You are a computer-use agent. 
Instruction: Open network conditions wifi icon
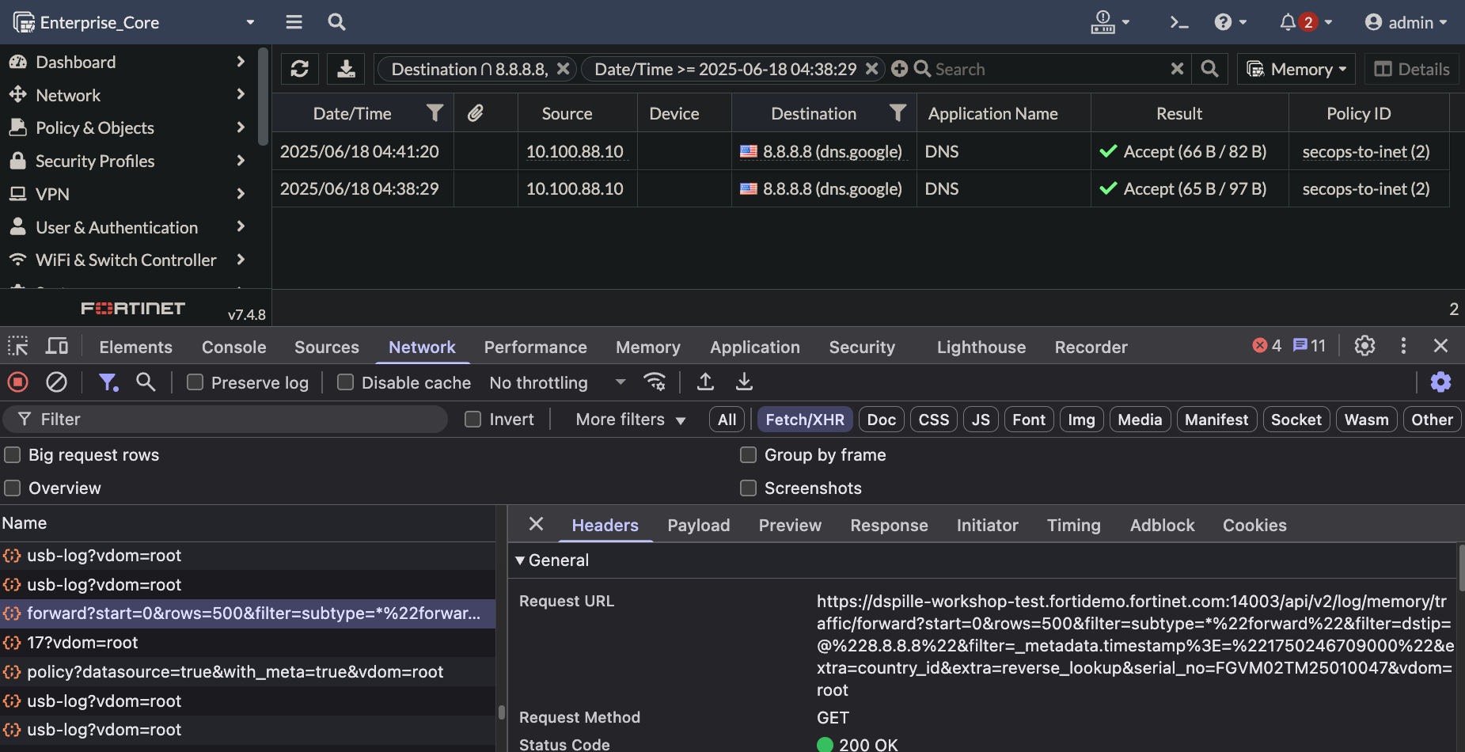point(655,382)
